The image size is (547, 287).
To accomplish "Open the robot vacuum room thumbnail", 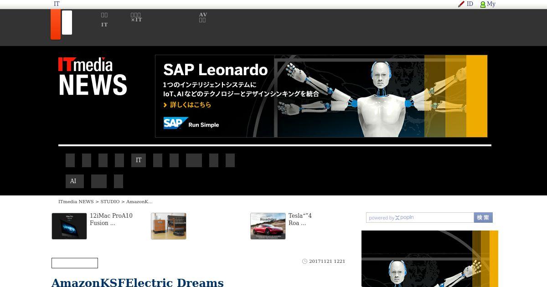I will 169,226.
